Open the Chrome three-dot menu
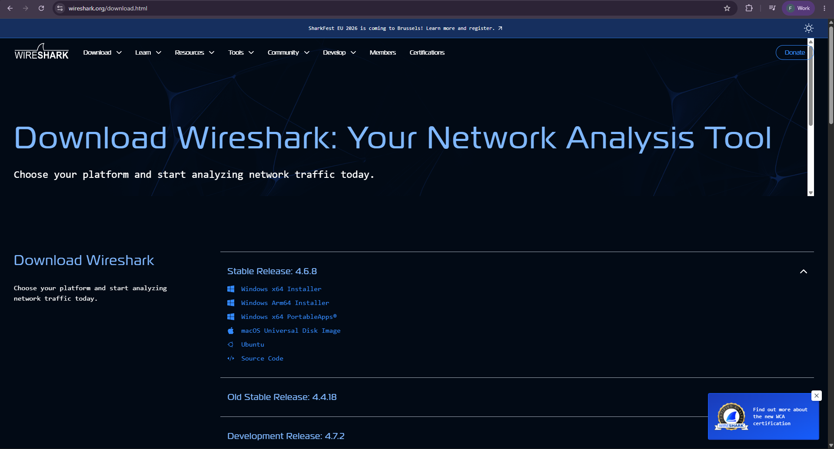The image size is (834, 449). (x=824, y=8)
